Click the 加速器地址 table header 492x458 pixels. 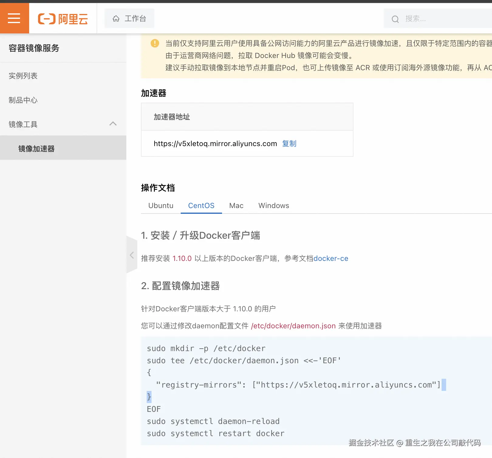point(247,117)
